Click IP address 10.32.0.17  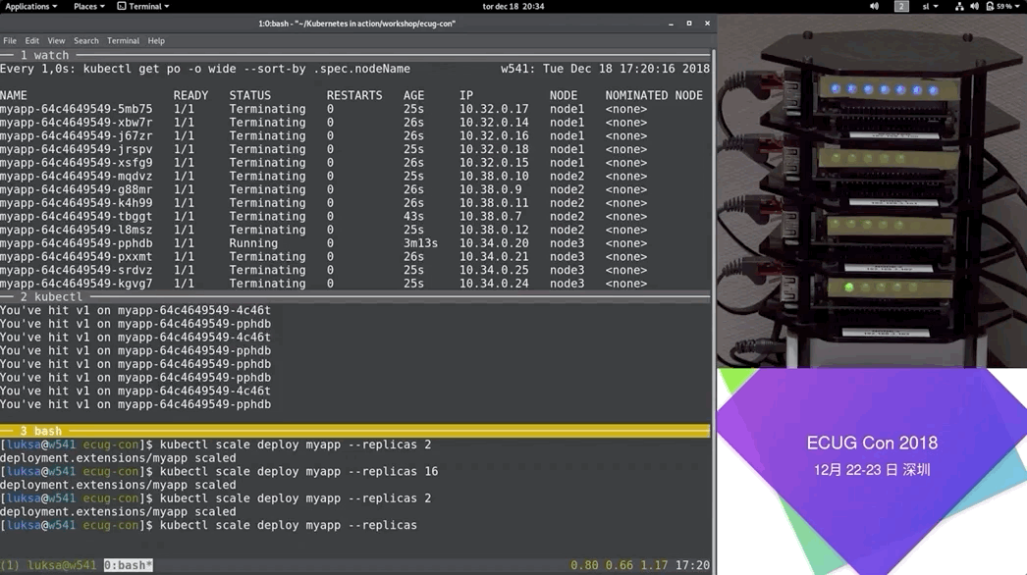(493, 109)
